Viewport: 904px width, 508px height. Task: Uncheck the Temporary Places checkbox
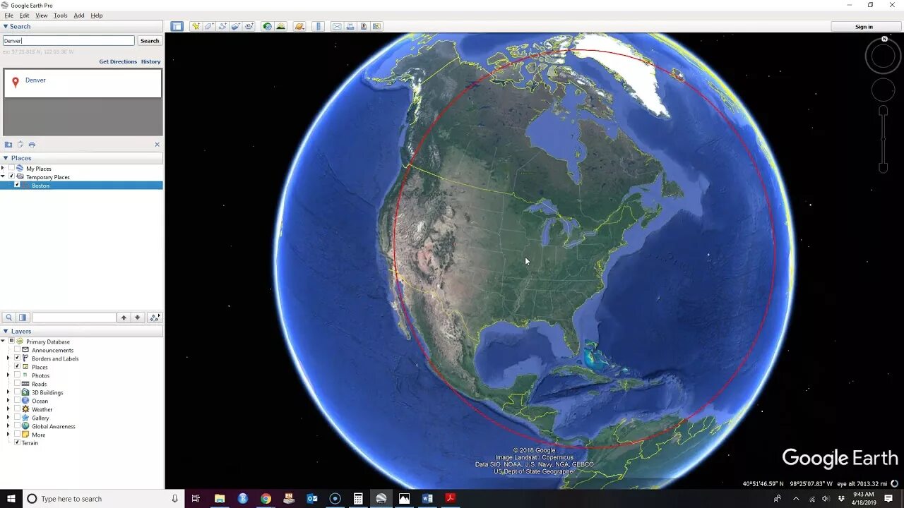11,177
